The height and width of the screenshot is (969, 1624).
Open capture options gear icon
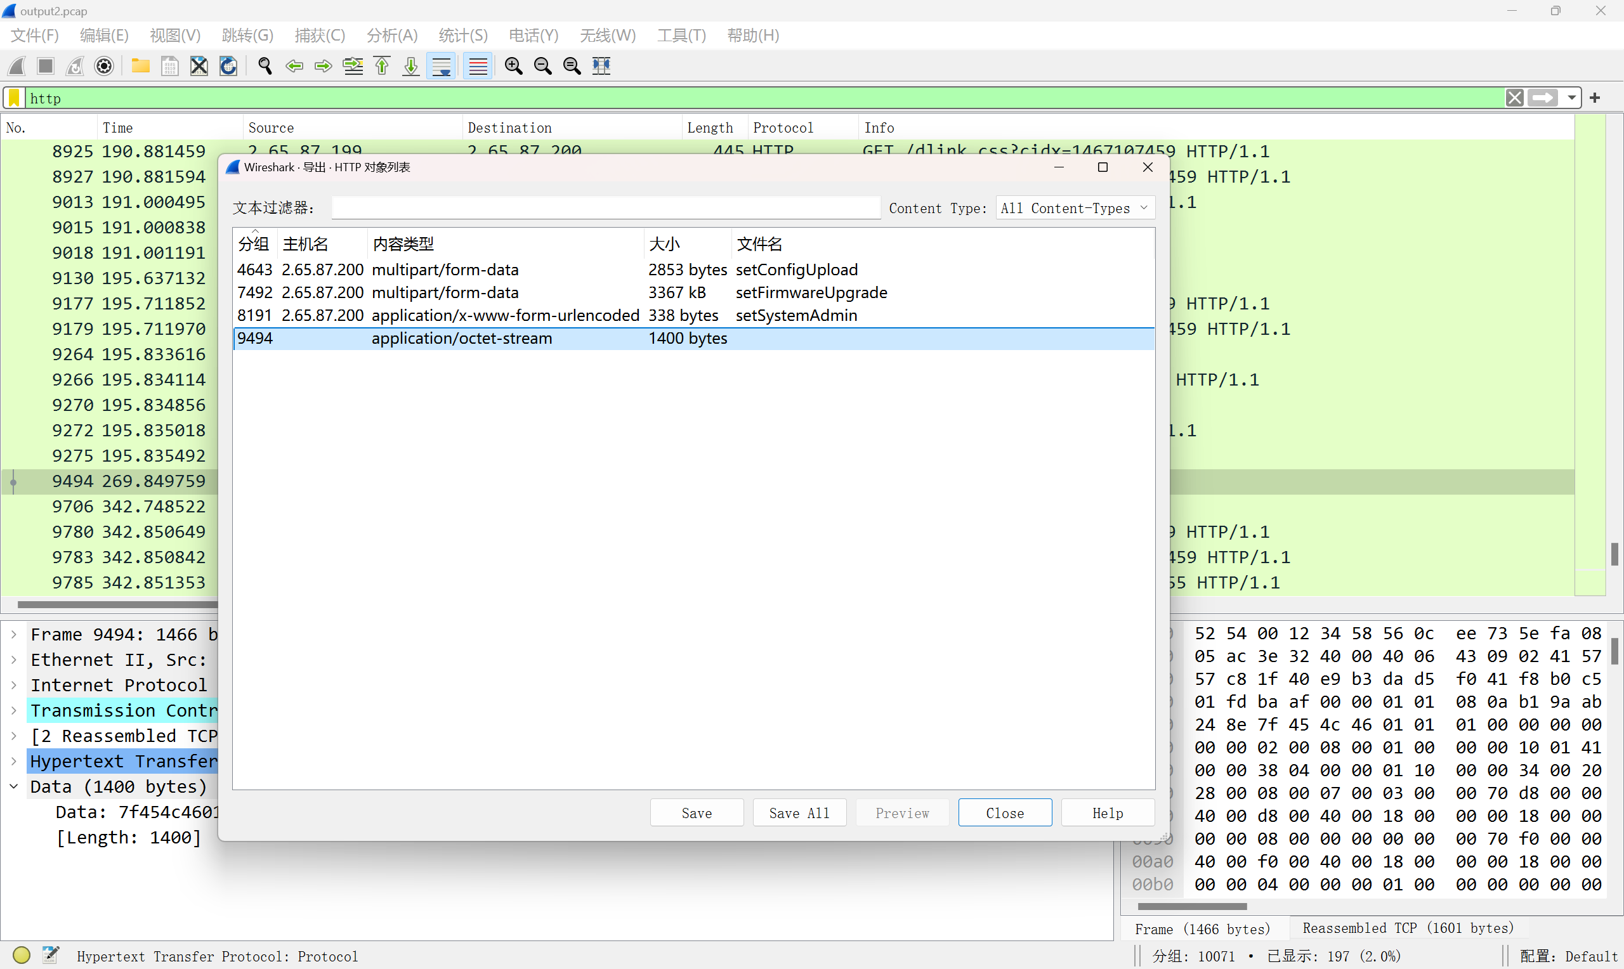click(105, 66)
